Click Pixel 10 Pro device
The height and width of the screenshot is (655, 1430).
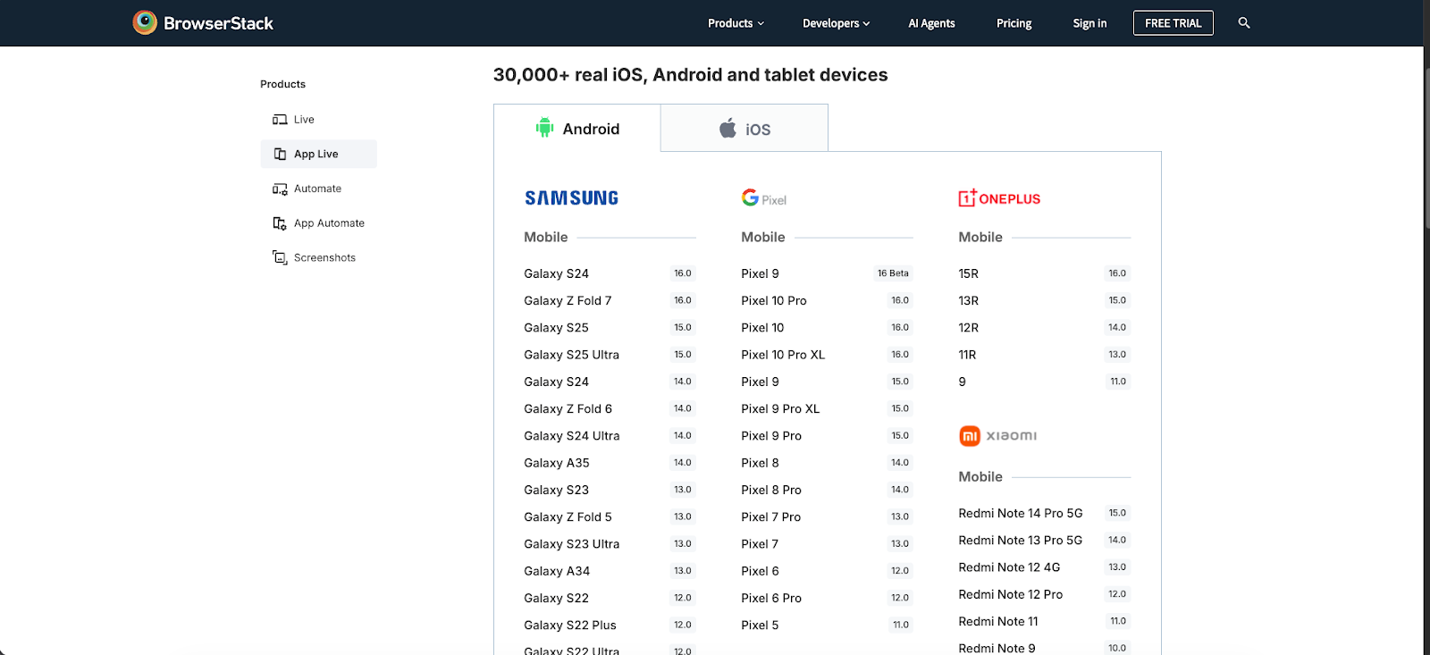pyautogui.click(x=774, y=300)
